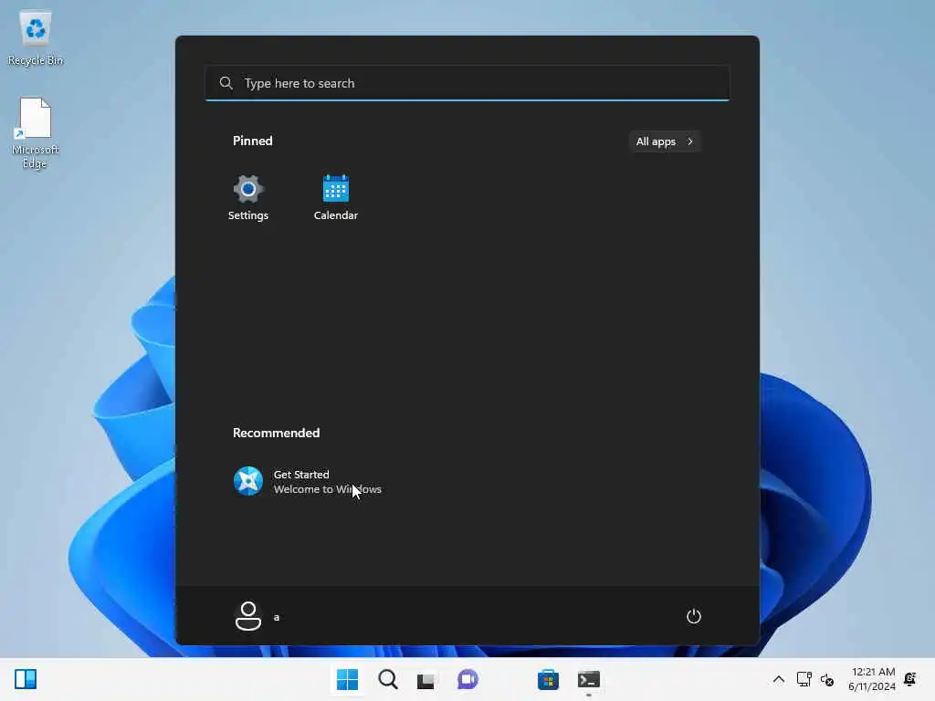Focus the Type here to search field
The image size is (935, 701).
[467, 83]
